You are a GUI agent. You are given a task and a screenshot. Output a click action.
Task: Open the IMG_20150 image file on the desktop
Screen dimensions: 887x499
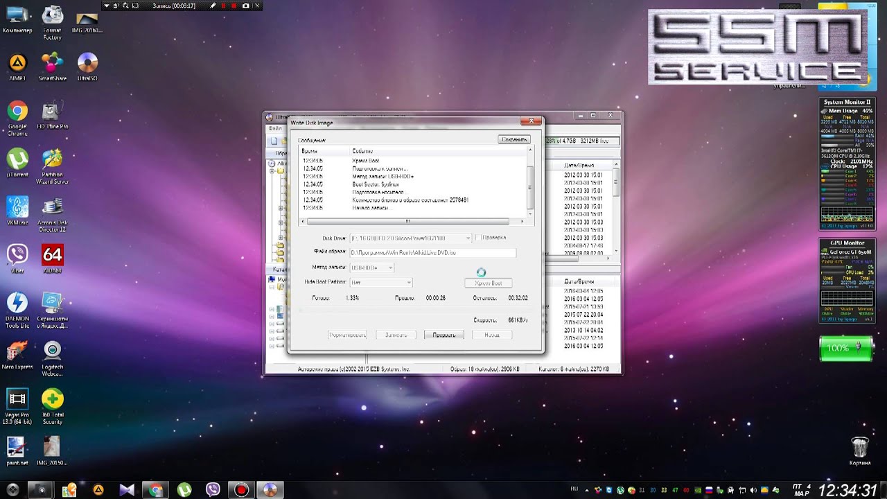pos(52,450)
